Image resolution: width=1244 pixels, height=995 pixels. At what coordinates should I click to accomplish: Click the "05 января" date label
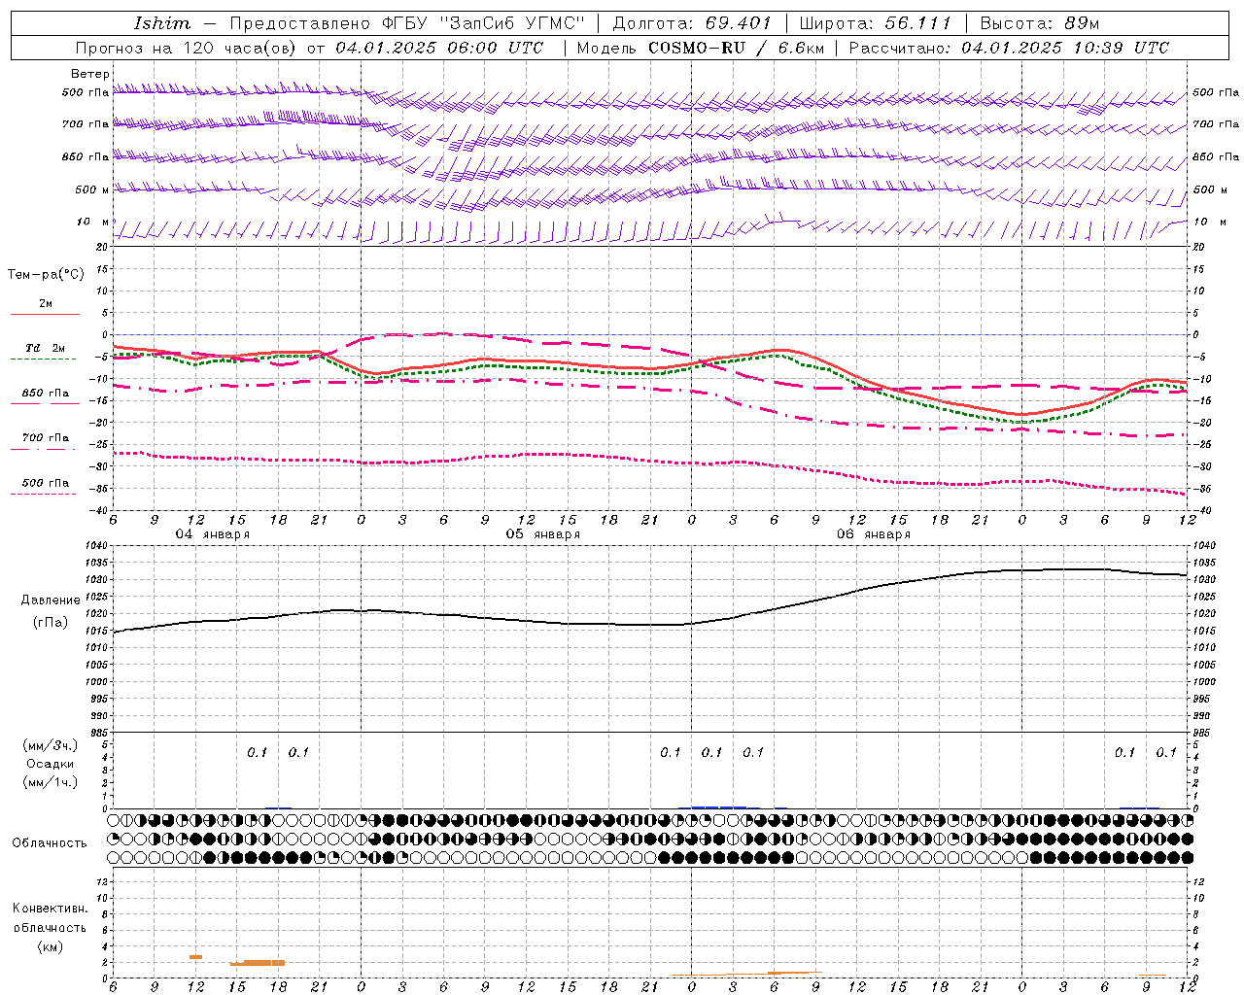pyautogui.click(x=542, y=534)
